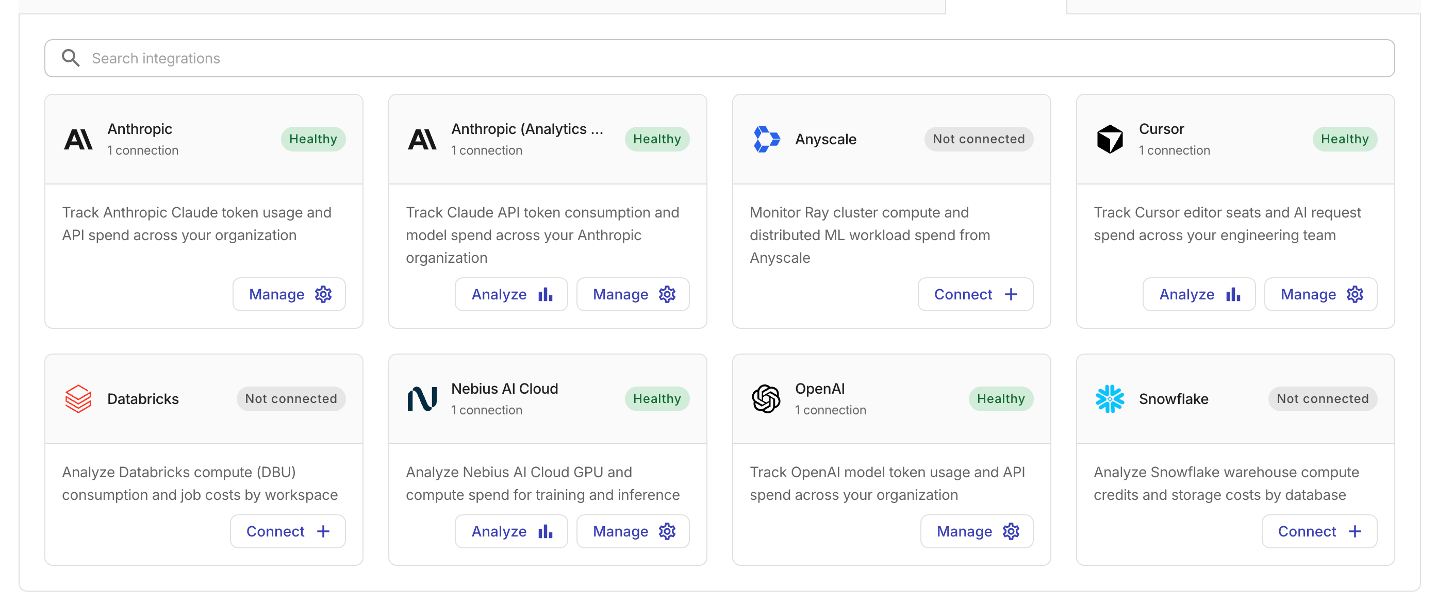Viewport: 1453px width, 604px height.
Task: Click the 'Analyze Databricks compute (DBU)' description
Action: [x=200, y=483]
